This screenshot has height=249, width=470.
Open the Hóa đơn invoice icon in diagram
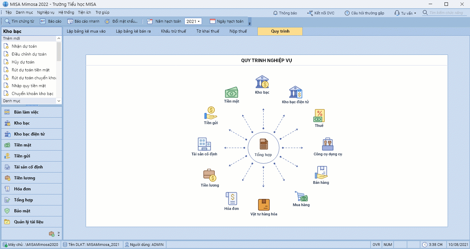point(232,199)
